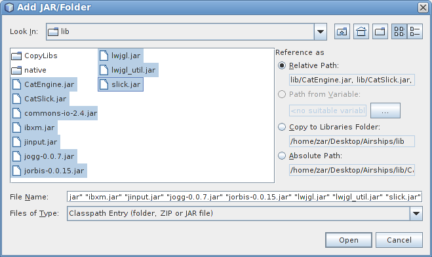
Task: Expand the Look In dropdown arrow
Action: (x=321, y=31)
